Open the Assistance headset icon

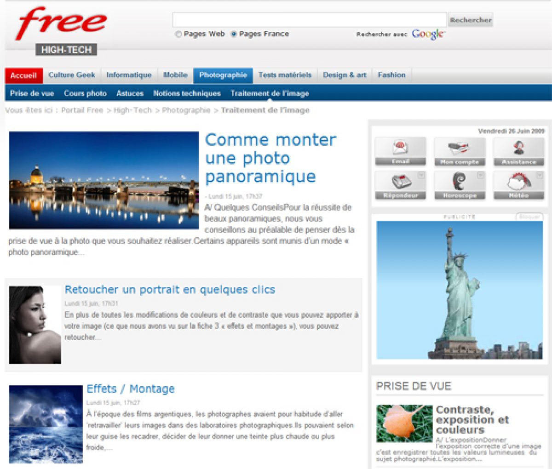click(x=519, y=149)
